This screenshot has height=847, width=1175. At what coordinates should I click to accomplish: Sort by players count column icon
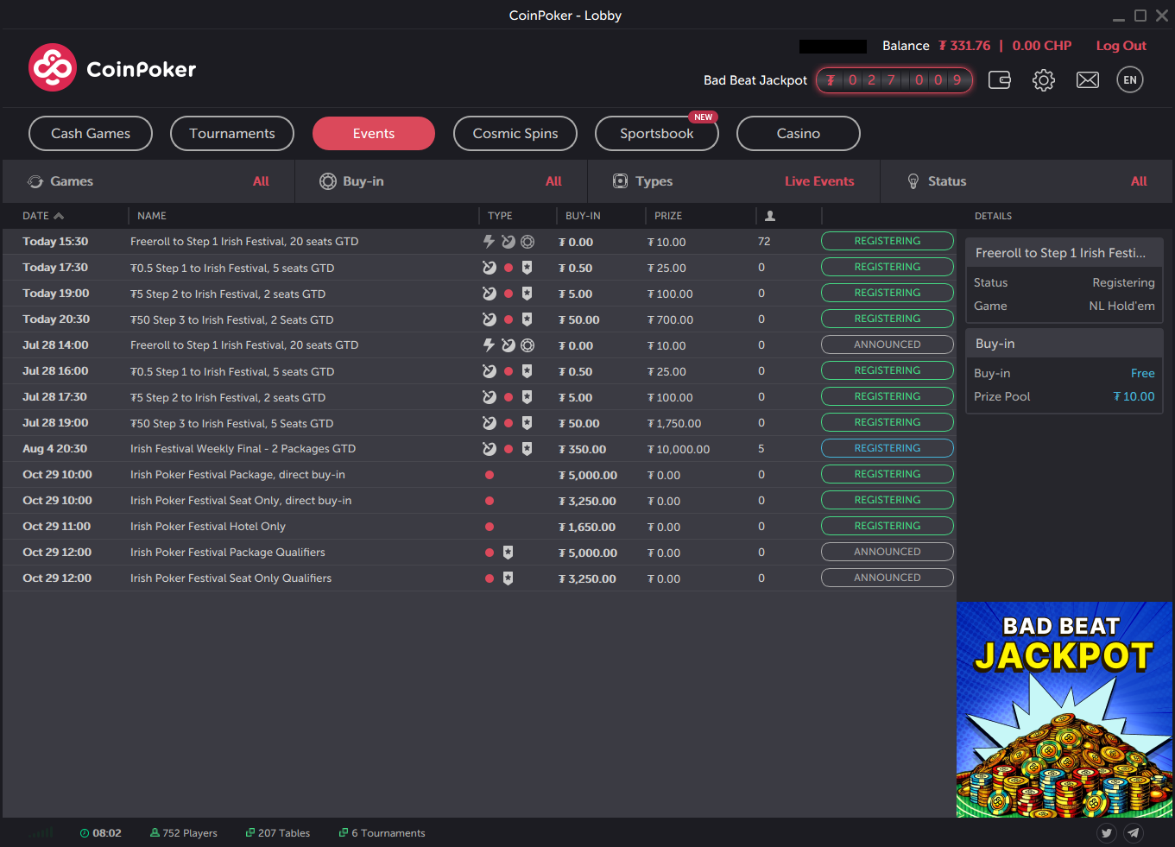tap(770, 216)
